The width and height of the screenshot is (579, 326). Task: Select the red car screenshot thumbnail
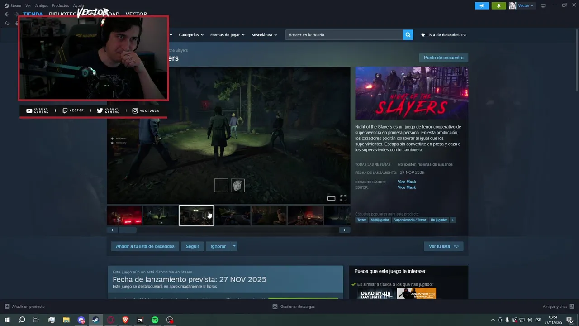[124, 216]
